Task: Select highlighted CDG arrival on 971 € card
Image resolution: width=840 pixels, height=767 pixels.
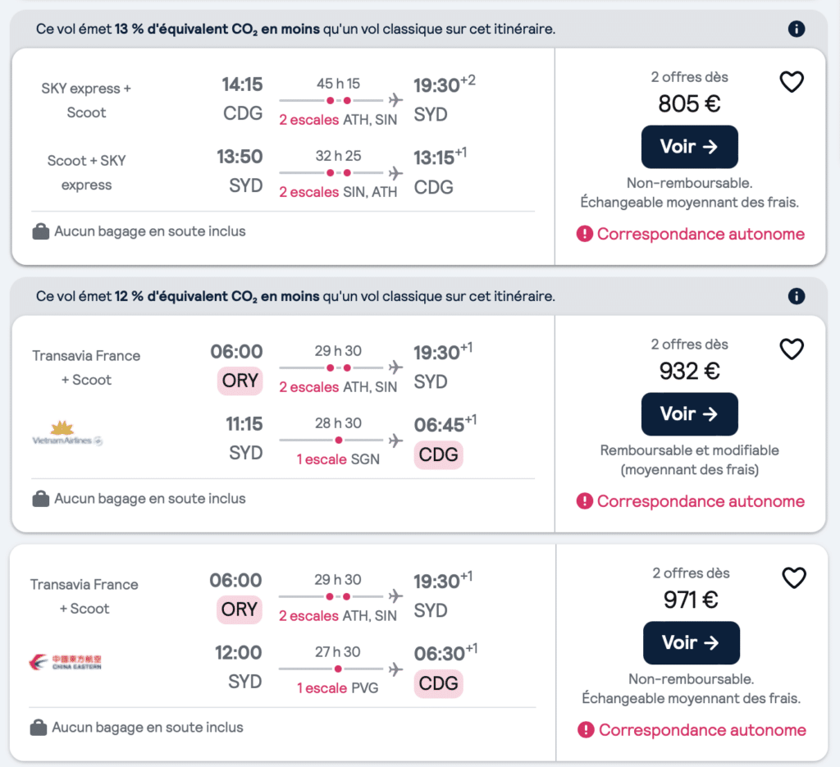Action: pyautogui.click(x=438, y=683)
